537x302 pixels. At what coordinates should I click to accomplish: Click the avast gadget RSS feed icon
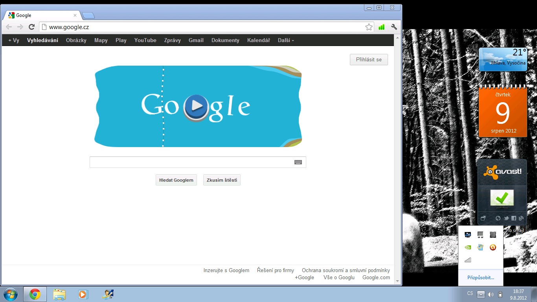tap(521, 218)
